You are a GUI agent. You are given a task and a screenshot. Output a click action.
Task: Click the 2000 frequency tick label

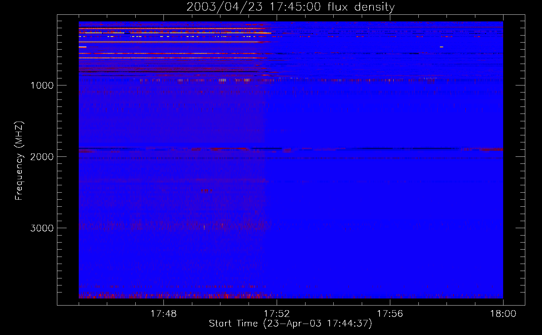pos(42,157)
